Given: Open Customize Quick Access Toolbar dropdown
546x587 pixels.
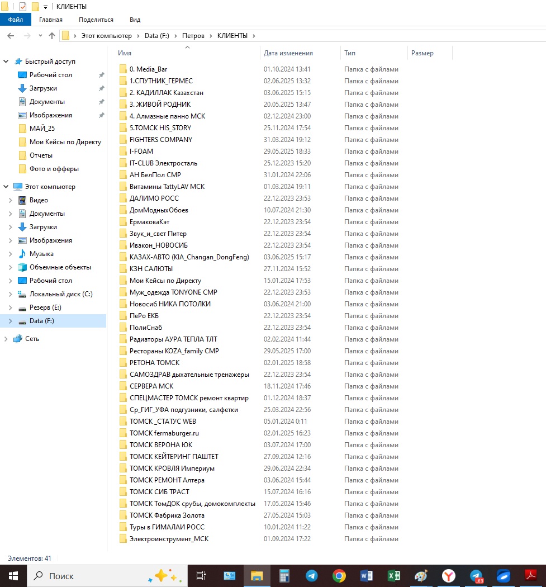Looking at the screenshot, I should [45, 7].
